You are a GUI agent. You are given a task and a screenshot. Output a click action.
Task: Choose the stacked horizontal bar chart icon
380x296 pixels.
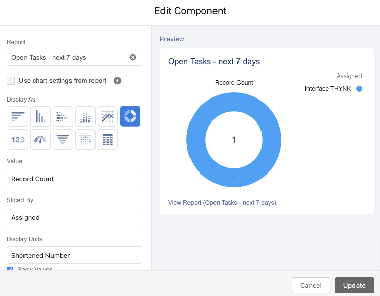(63, 116)
